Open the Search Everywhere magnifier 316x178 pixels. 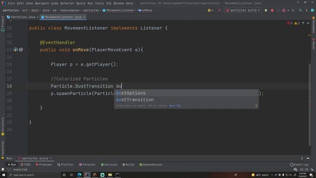[x=300, y=10]
